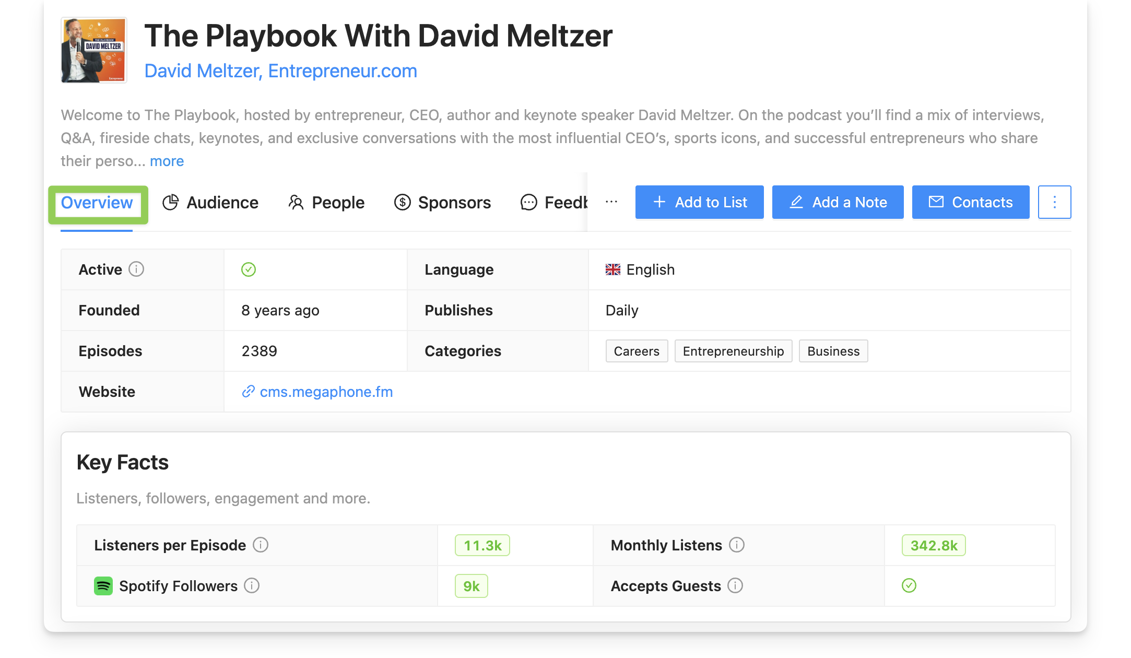Click the link icon before cms.megaphone.fm
The height and width of the screenshot is (658, 1131).
coord(248,392)
